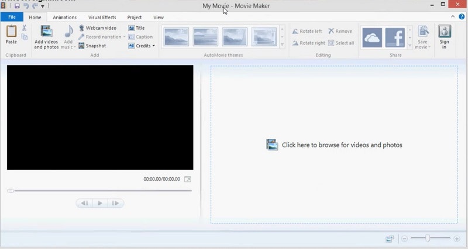Save project from quick access toolbar
The image size is (468, 249).
click(x=17, y=6)
